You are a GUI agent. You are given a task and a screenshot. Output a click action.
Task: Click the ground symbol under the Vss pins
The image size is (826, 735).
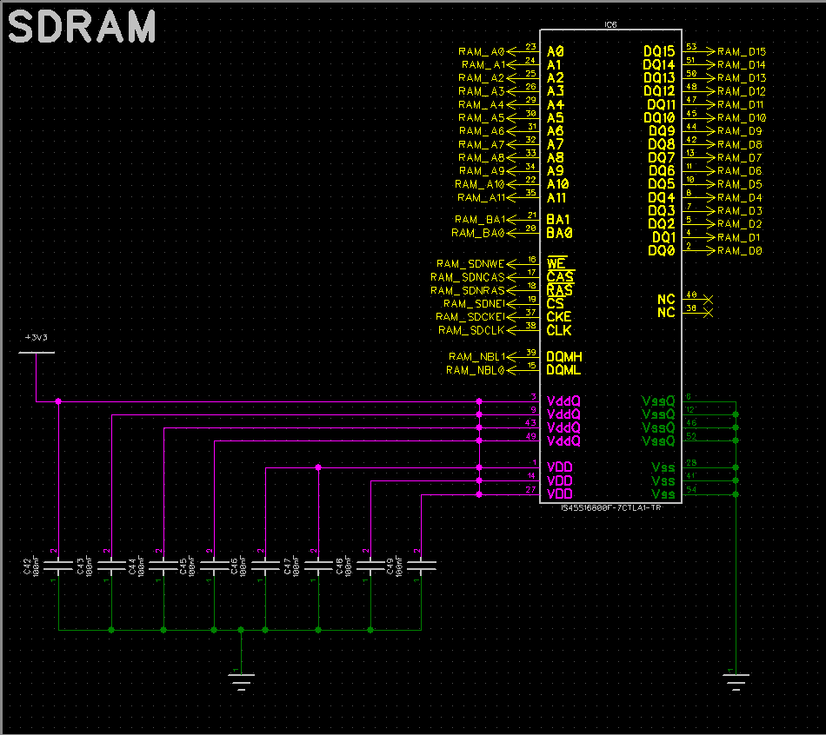pyautogui.click(x=736, y=681)
